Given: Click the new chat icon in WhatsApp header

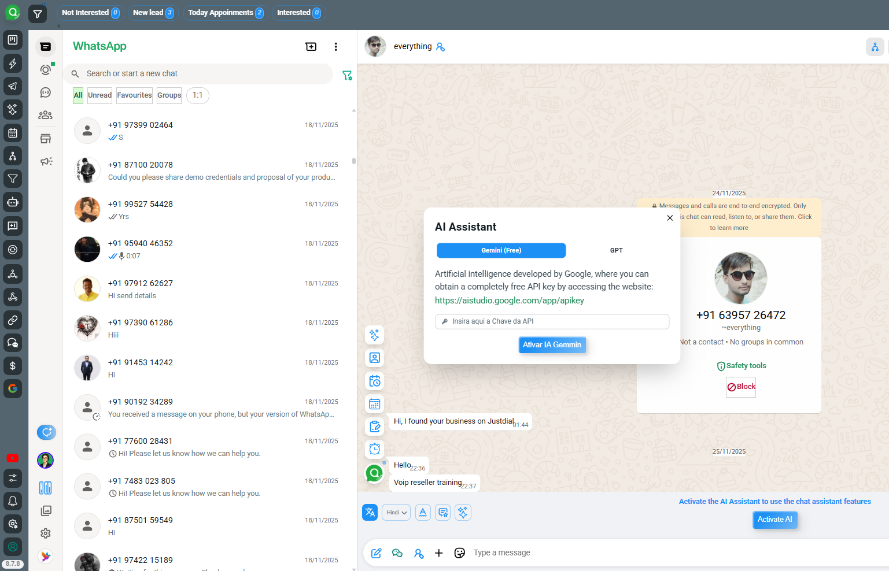Looking at the screenshot, I should click(x=311, y=47).
